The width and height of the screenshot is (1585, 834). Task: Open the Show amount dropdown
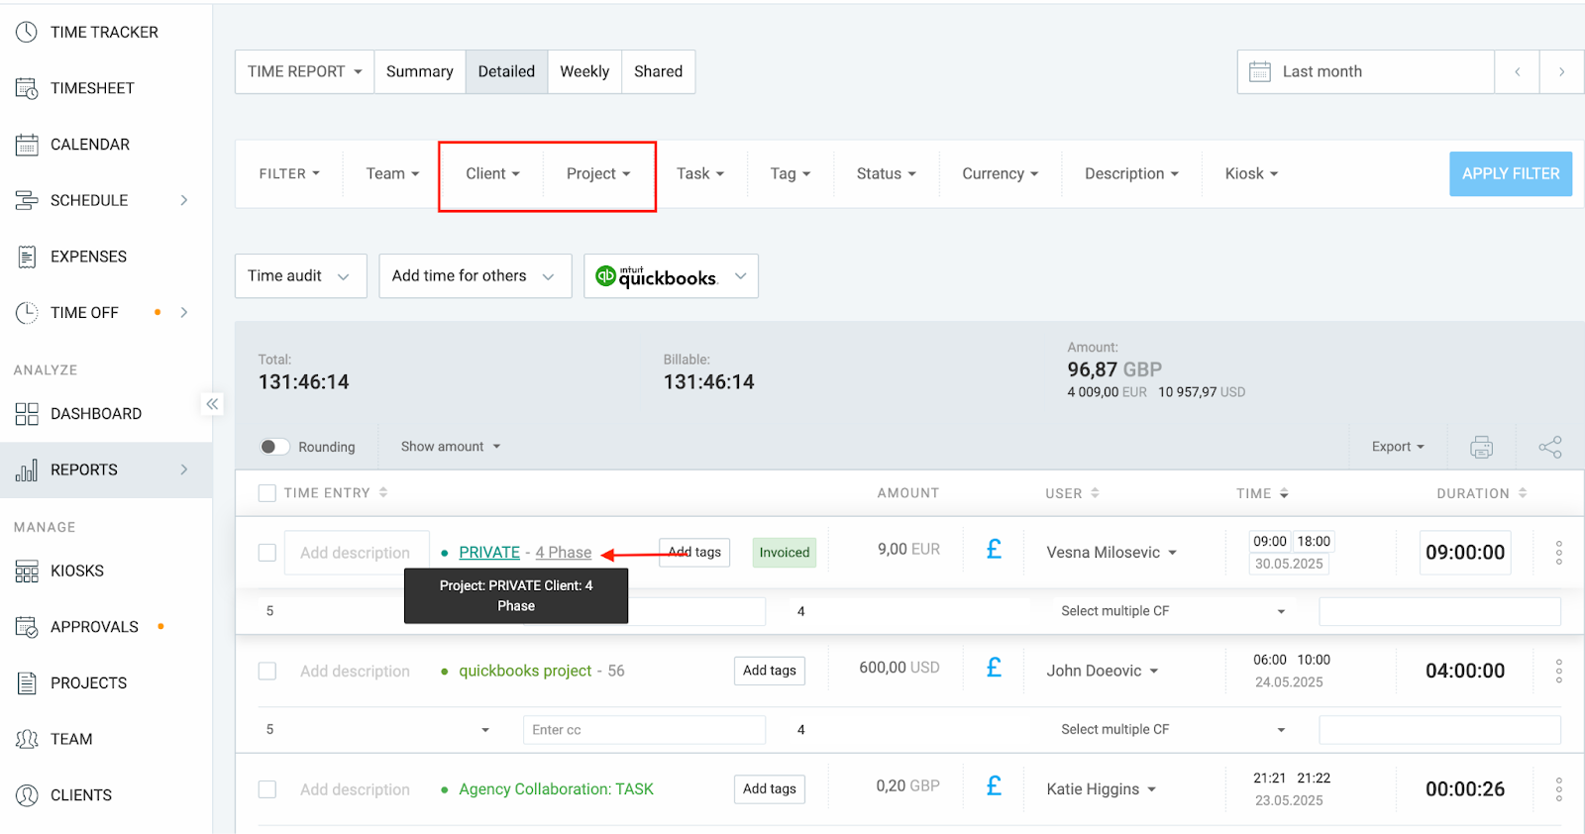pos(451,447)
